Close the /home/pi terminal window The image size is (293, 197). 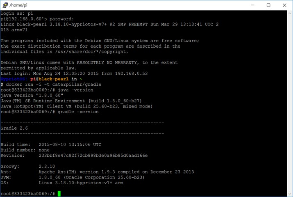[x=284, y=5]
